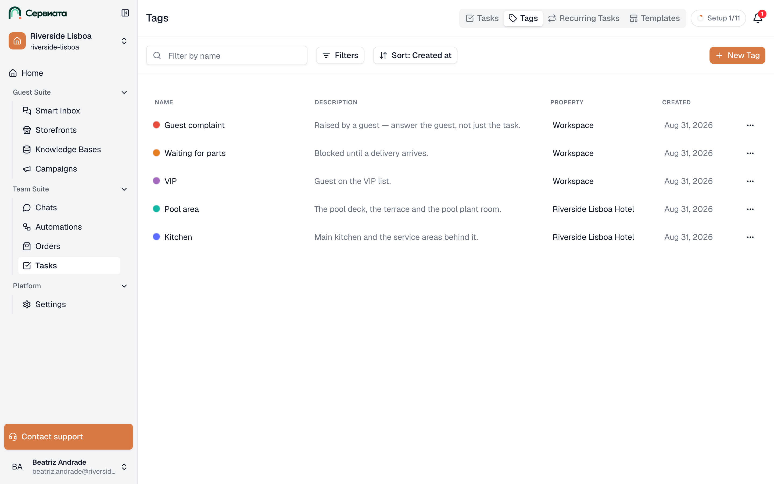Click 'Guest on the VIP list.' description

point(352,181)
